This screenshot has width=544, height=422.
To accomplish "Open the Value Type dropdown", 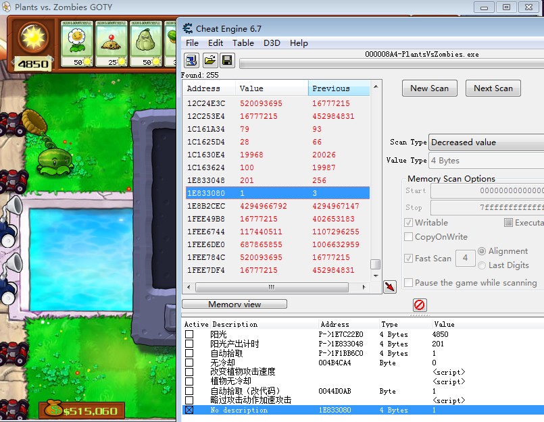I will click(487, 161).
